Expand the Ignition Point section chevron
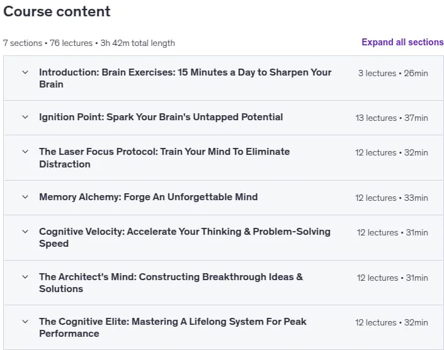Screen dimensions: 444x350 pos(25,117)
